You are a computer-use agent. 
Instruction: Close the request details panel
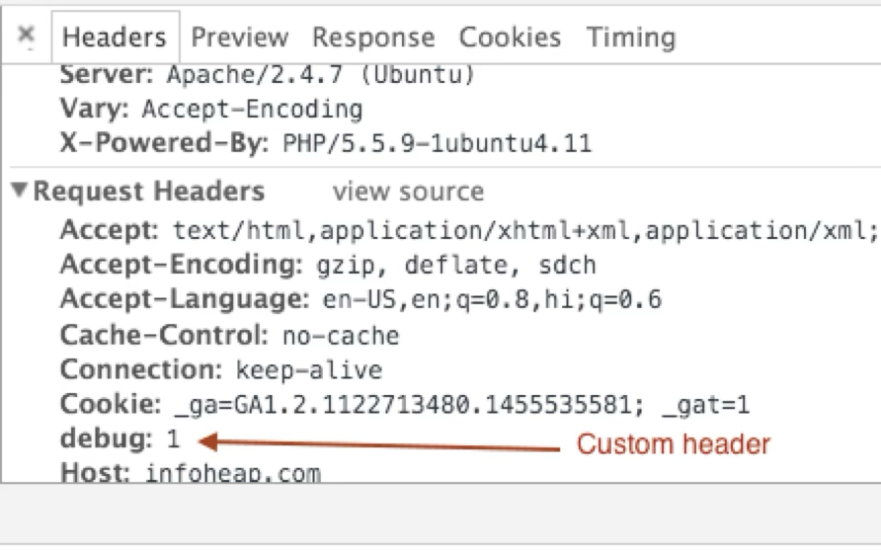point(26,36)
